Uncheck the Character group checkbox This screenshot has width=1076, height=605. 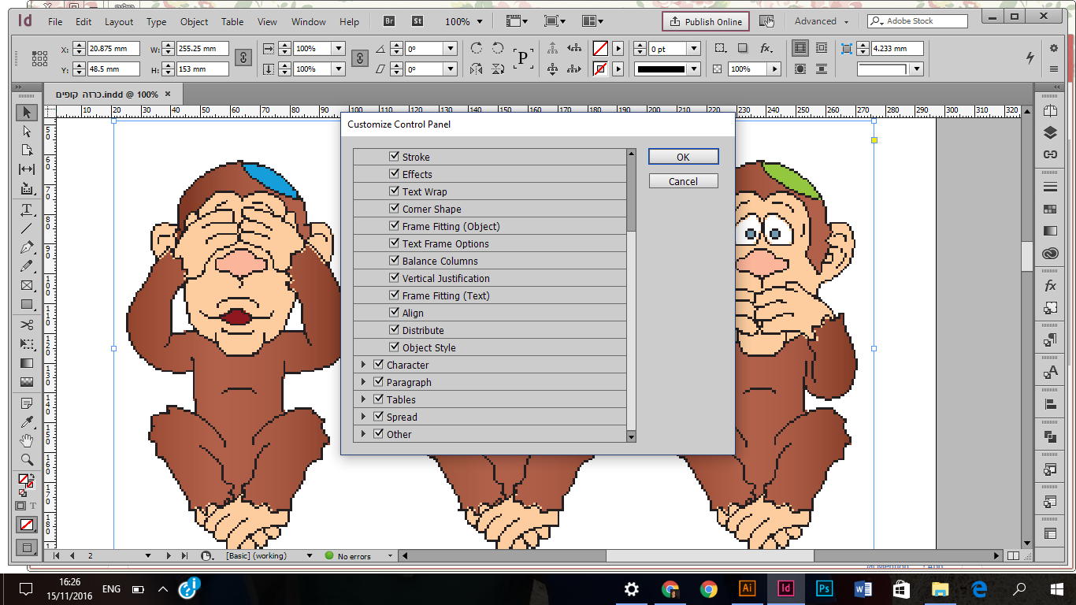pyautogui.click(x=378, y=365)
